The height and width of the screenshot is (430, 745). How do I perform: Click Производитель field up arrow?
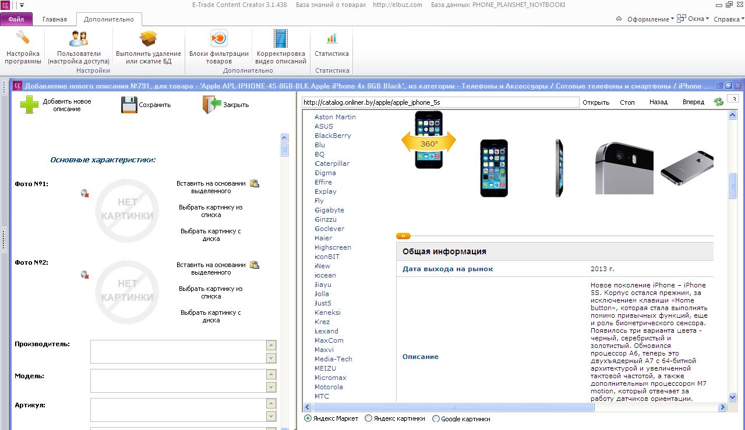pyautogui.click(x=271, y=346)
